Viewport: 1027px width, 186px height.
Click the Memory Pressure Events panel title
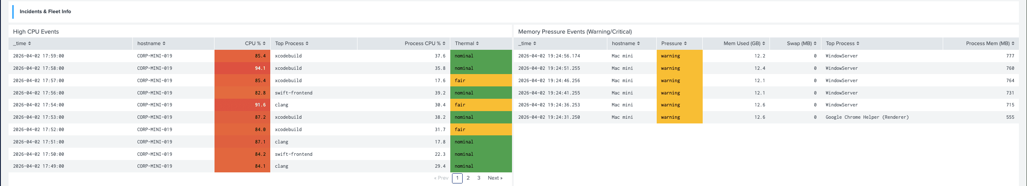(x=575, y=31)
